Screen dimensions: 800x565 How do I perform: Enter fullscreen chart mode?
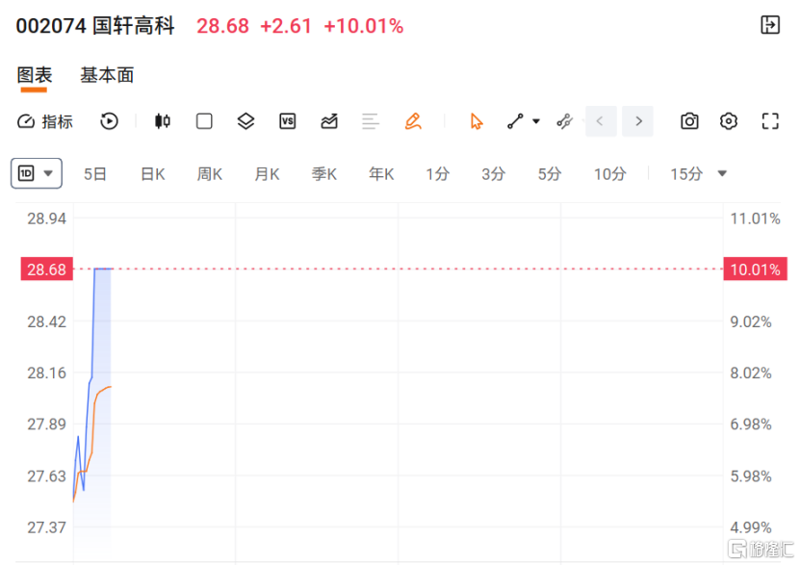(x=770, y=121)
